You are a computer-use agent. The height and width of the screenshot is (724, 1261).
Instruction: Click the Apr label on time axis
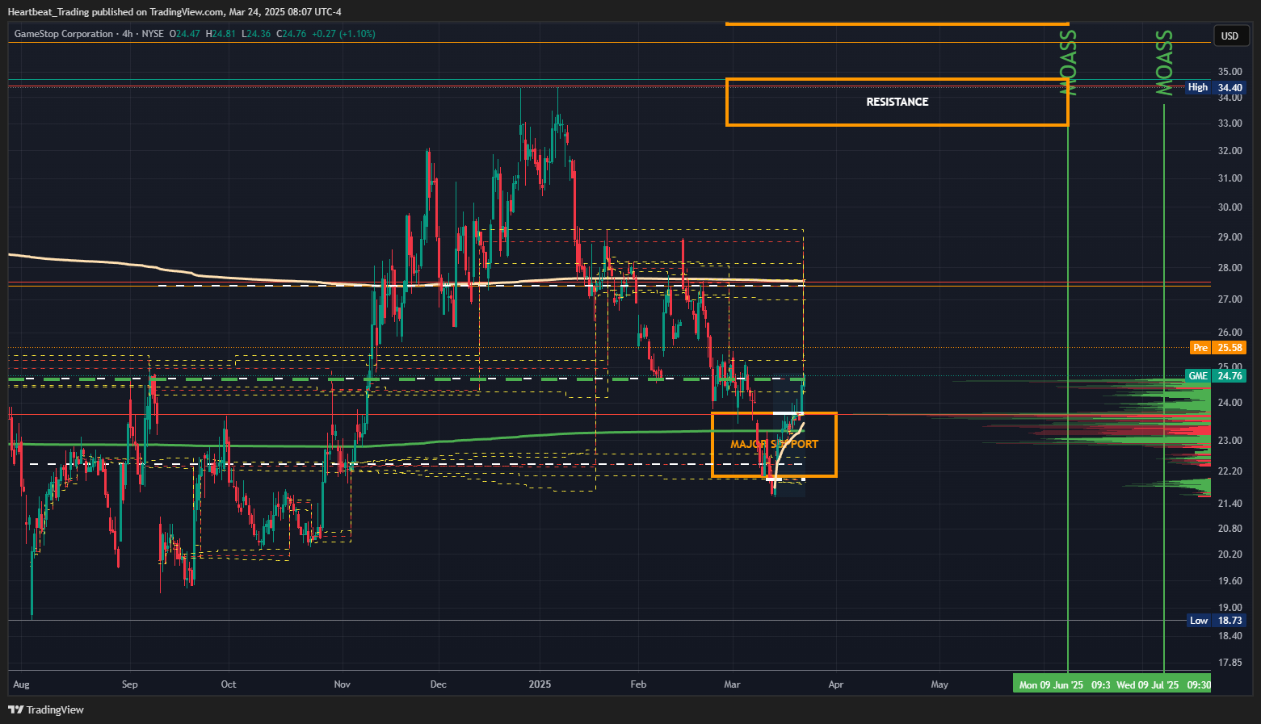pos(835,684)
